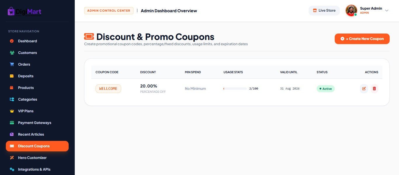
Task: Click Create New Coupon button
Action: [362, 39]
